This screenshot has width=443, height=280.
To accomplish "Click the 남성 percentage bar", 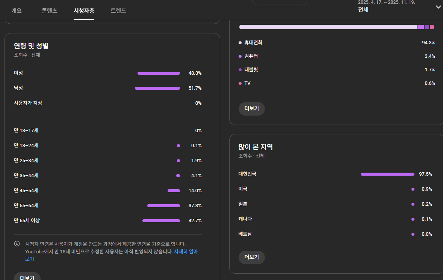I will coord(157,88).
